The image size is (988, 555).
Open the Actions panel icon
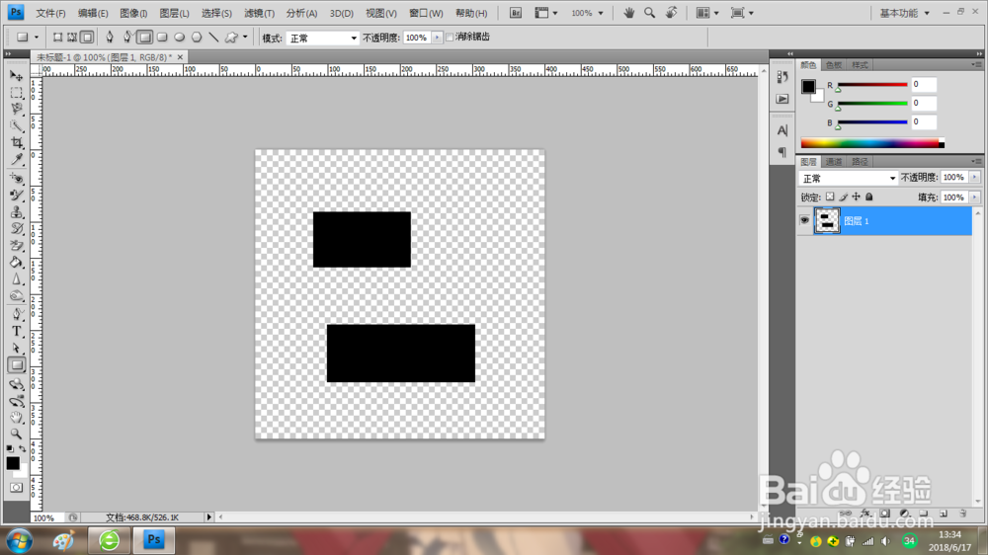(782, 99)
